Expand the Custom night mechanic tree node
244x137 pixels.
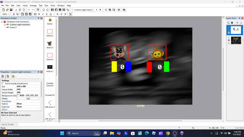click(x=5, y=25)
